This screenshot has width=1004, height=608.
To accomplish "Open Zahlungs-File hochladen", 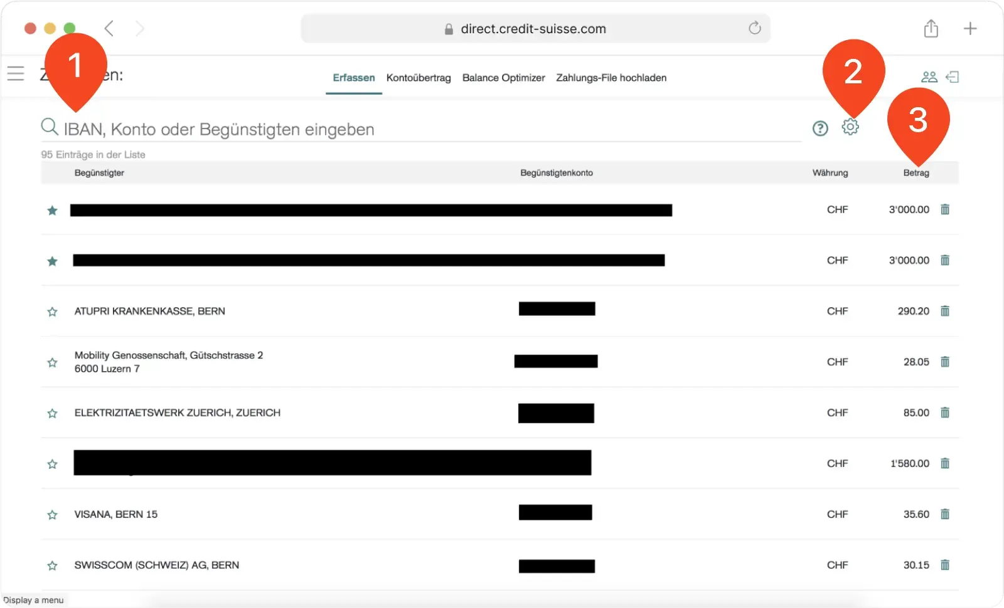I will point(611,78).
